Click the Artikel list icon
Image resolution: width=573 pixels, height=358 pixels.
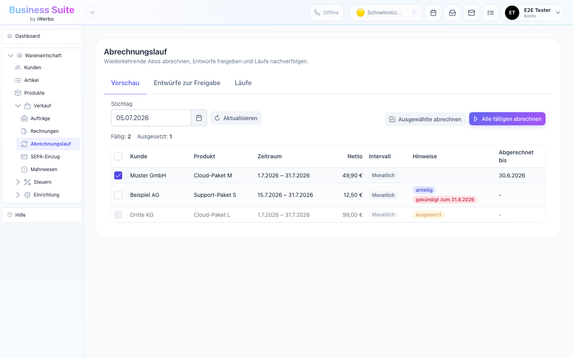pos(18,80)
